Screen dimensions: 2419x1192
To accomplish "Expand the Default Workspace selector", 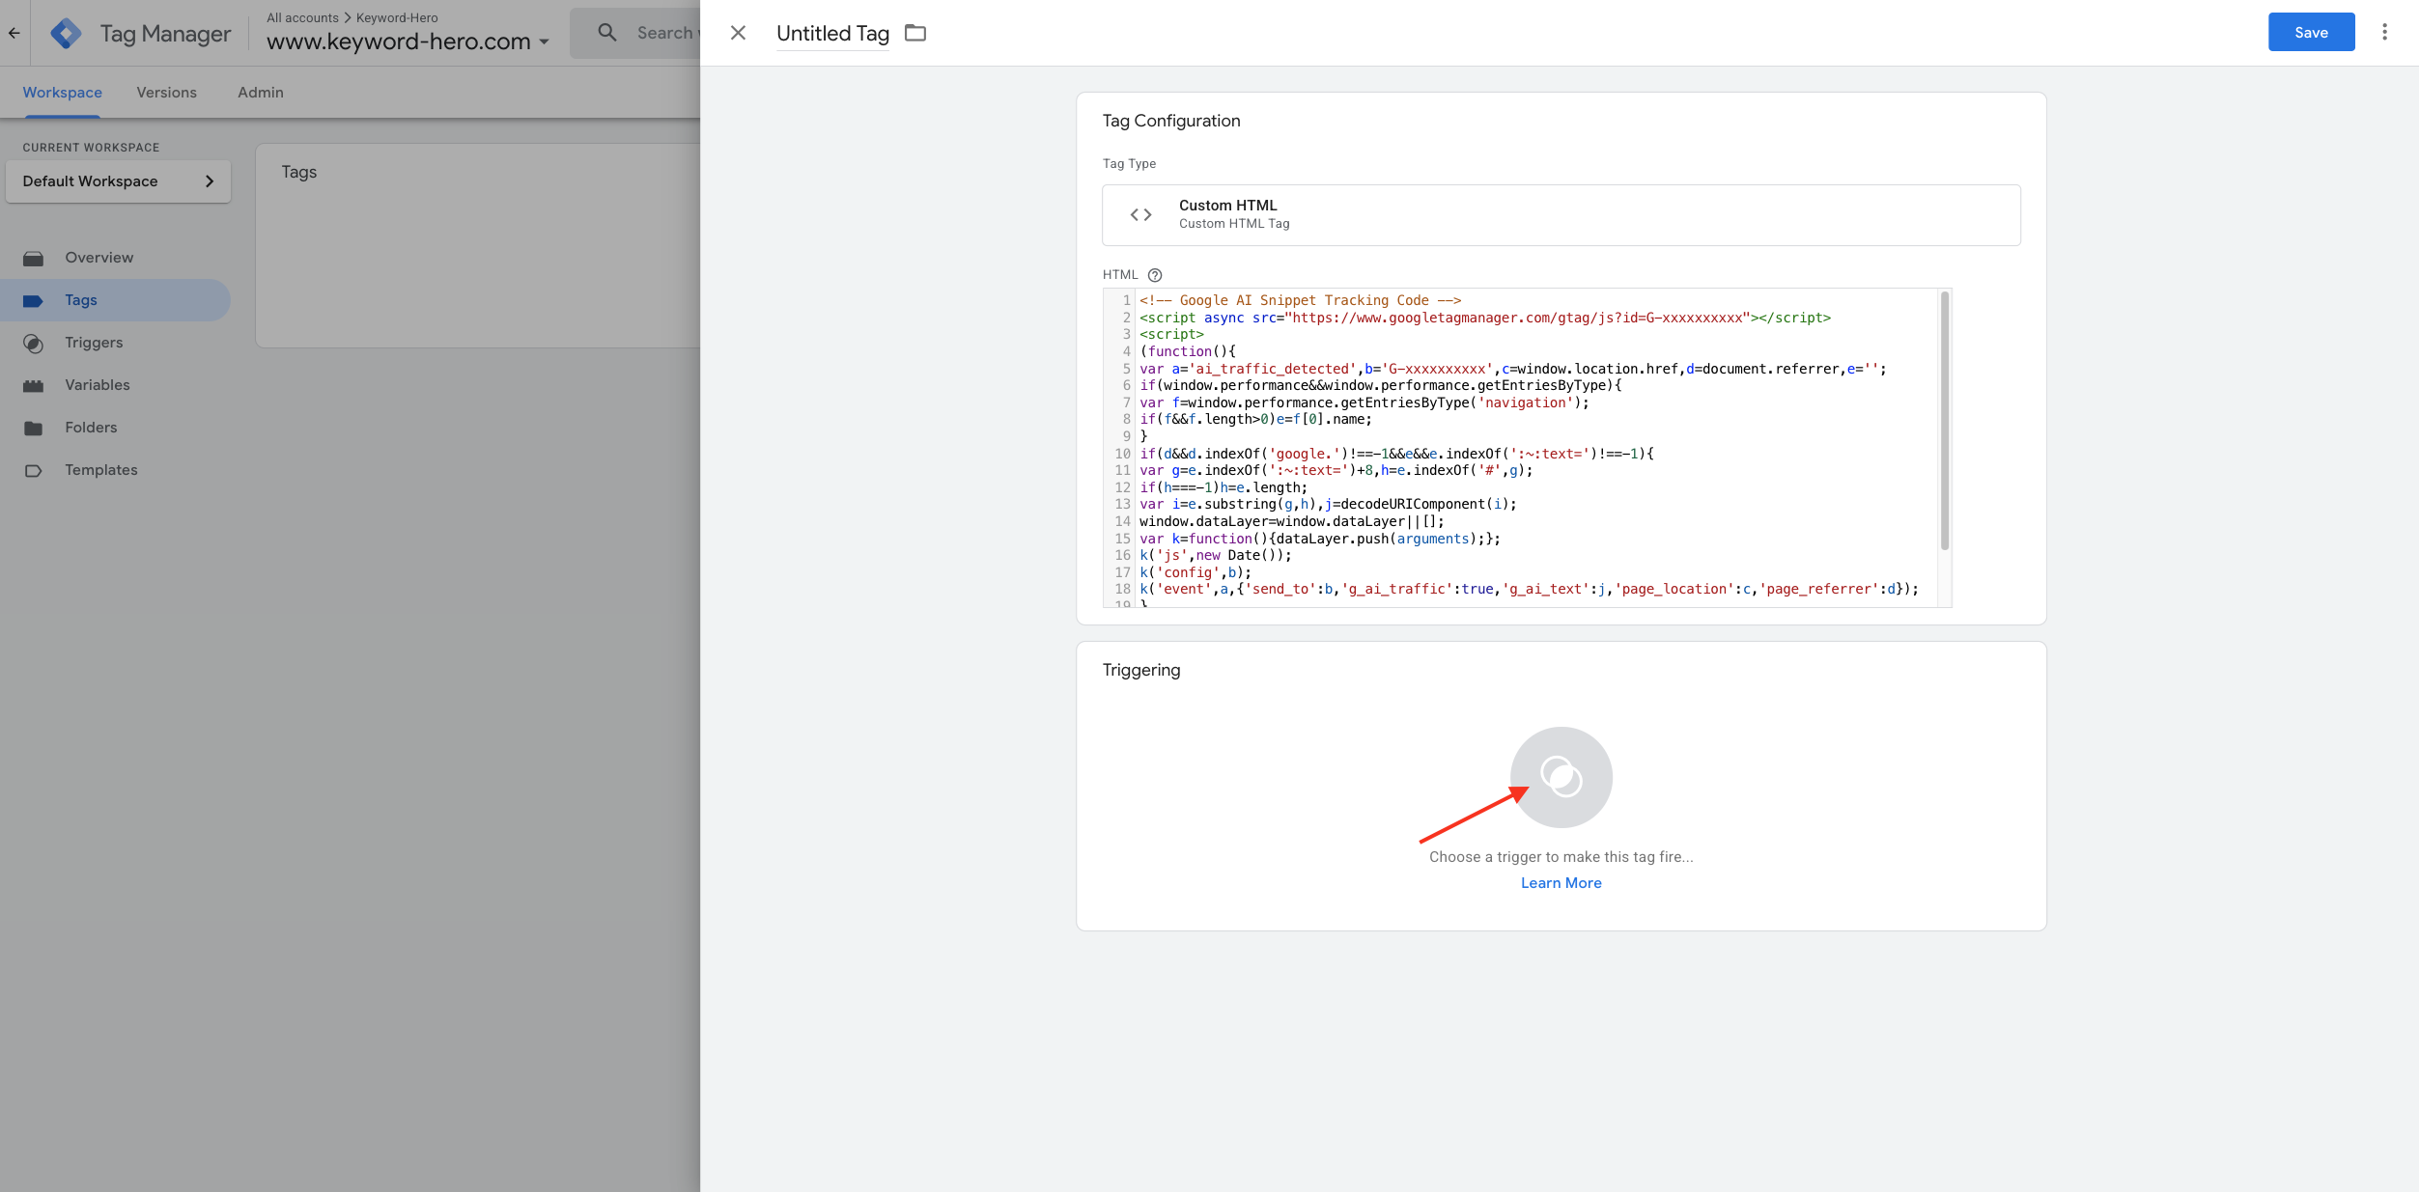I will (118, 181).
